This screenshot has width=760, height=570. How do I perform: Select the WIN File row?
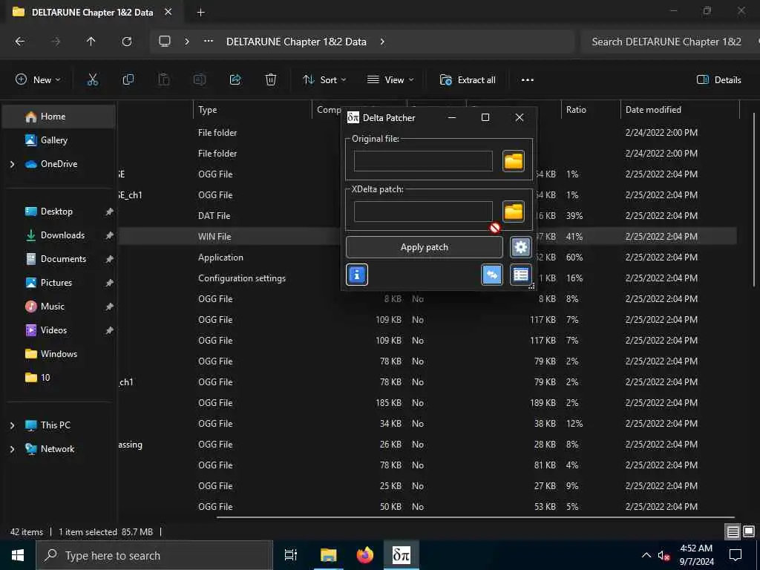(x=427, y=237)
